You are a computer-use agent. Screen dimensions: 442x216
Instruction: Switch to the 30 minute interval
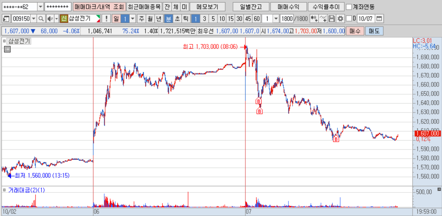coord(239,19)
